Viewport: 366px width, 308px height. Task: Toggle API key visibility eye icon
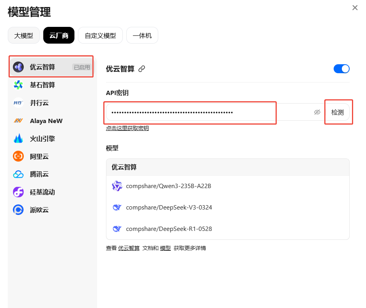tap(317, 112)
